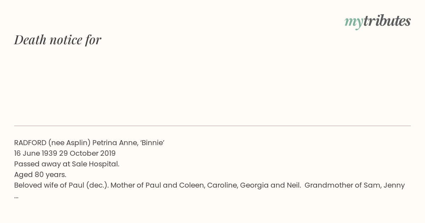Image resolution: width=425 pixels, height=223 pixels.
Task: Select the RADFORD surname text
Action: pyautogui.click(x=30, y=143)
